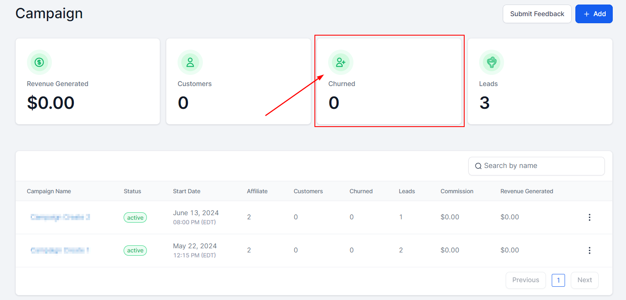Click the Revenue Generated dollar icon
The height and width of the screenshot is (300, 626).
(x=39, y=62)
